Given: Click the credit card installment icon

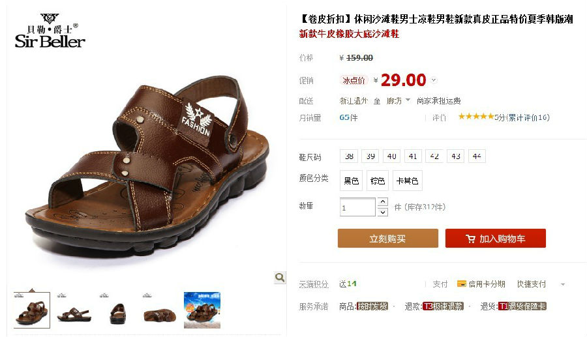Looking at the screenshot, I should point(462,284).
